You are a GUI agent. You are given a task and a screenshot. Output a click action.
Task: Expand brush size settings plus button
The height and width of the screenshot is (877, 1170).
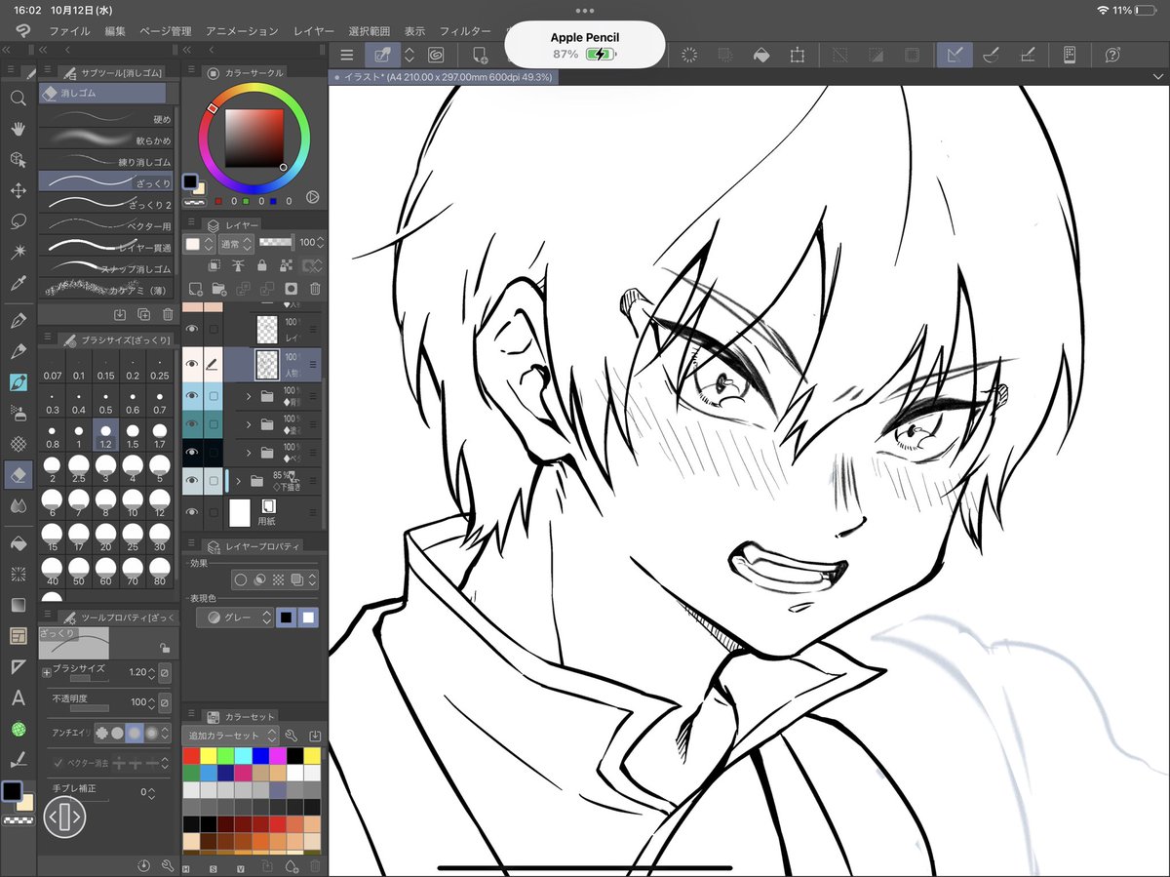coord(46,671)
